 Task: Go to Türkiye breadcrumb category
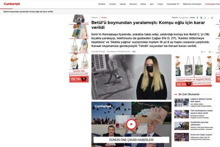(x=104, y=18)
